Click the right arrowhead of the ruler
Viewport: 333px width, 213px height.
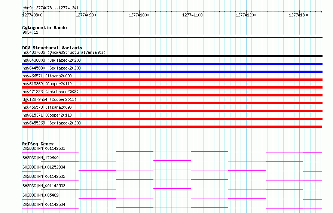[x=321, y=12]
